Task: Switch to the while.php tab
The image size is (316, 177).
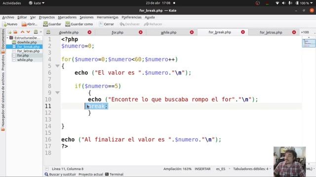Action: (x=168, y=32)
